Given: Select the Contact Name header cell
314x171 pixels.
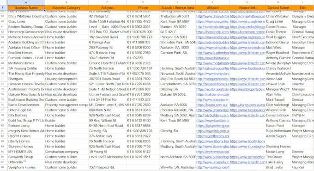Looking at the screenshot, I should (278, 8).
